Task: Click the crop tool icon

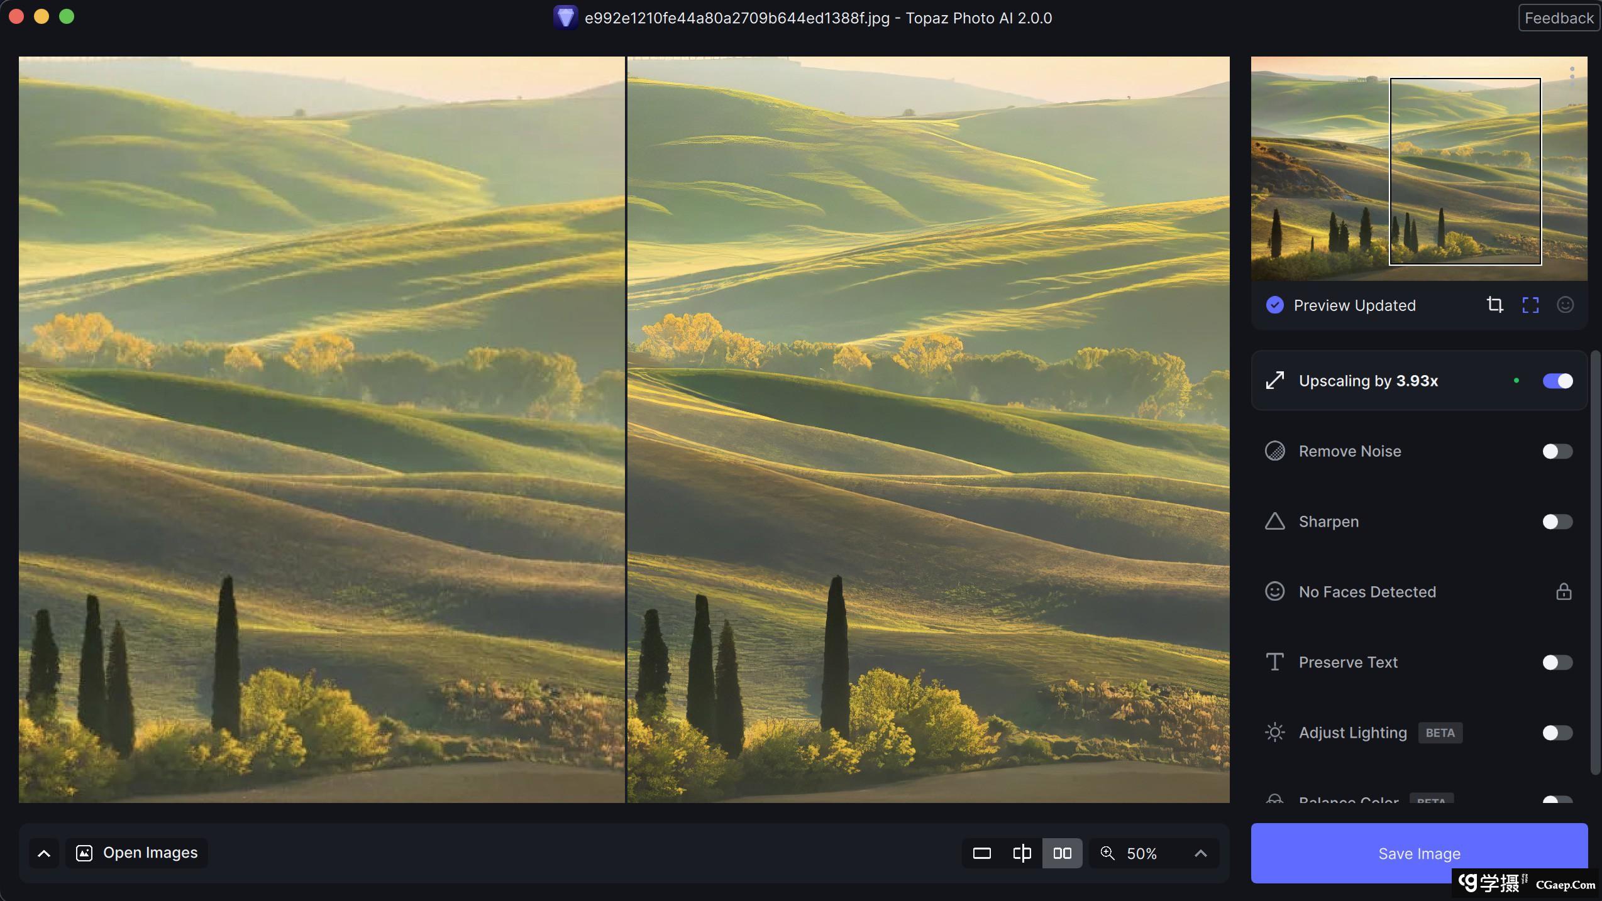Action: [1494, 305]
